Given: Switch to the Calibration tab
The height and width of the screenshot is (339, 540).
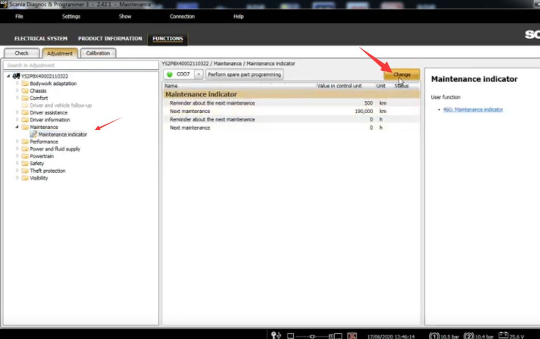Looking at the screenshot, I should coord(98,53).
